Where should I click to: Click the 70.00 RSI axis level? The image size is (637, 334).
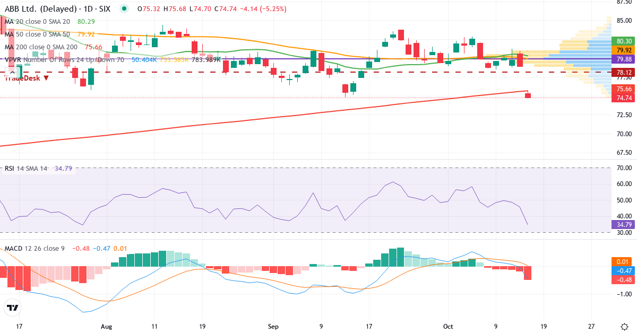pos(624,168)
